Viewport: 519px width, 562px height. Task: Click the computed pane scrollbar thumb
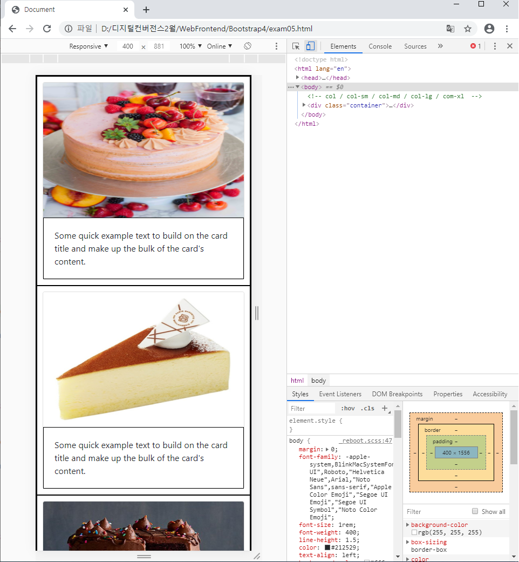[514, 437]
